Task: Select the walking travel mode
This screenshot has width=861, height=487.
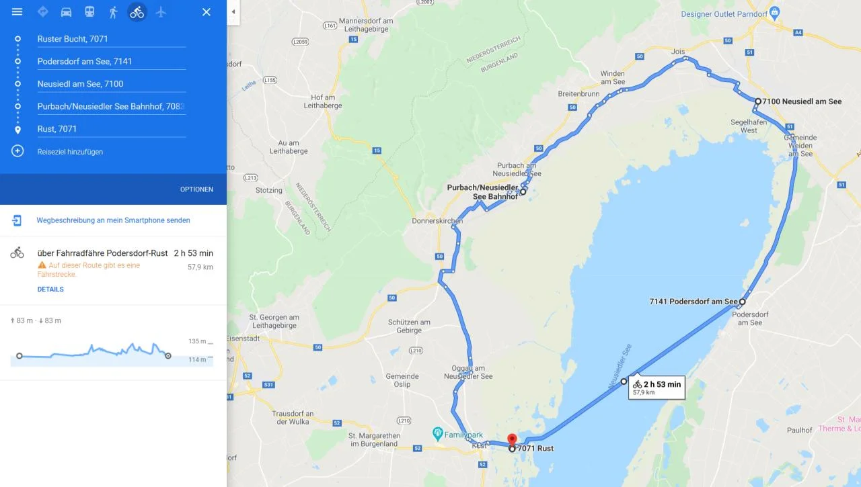Action: (113, 12)
